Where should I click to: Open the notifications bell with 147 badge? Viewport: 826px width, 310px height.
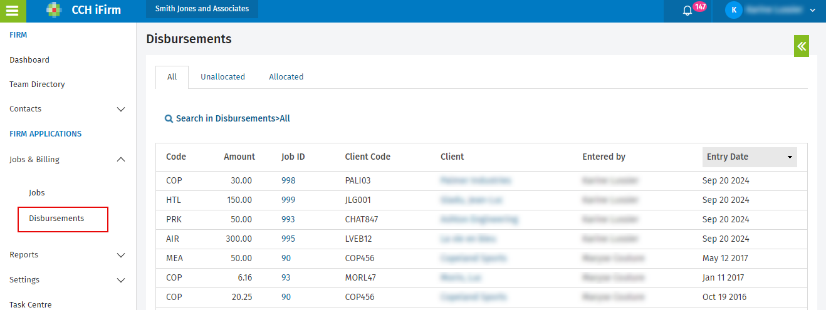[x=687, y=11]
